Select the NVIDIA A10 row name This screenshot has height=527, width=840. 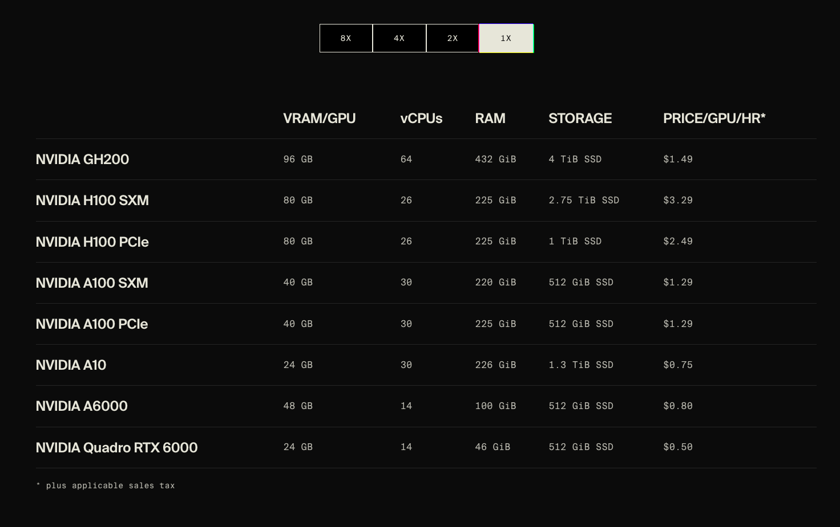click(x=71, y=365)
